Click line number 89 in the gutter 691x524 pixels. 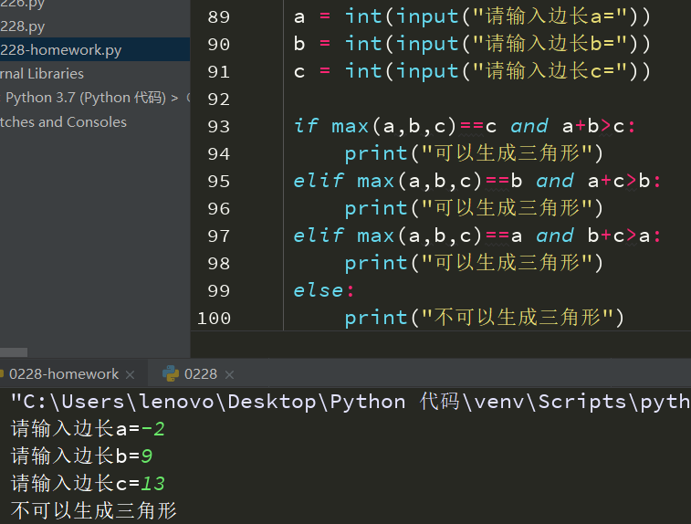[x=219, y=16]
